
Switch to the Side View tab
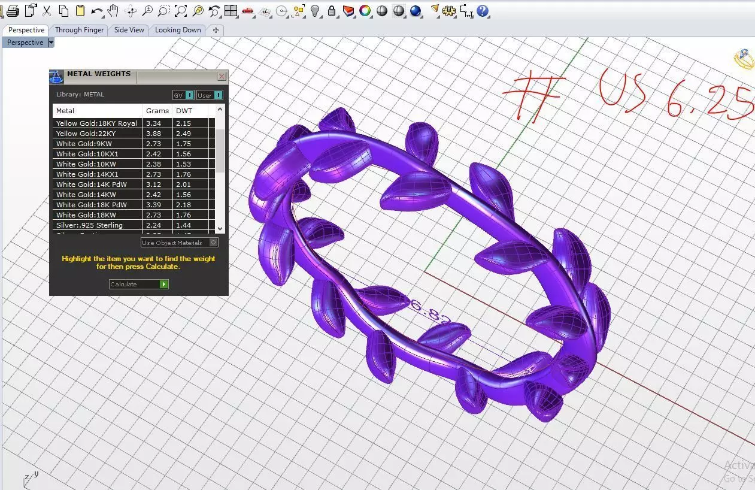click(129, 30)
